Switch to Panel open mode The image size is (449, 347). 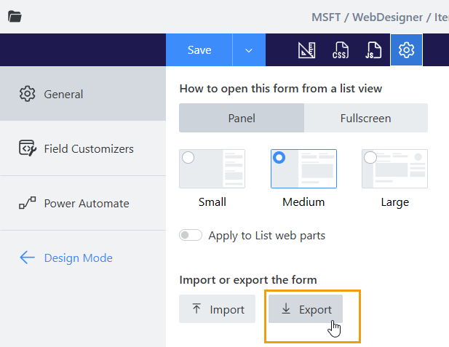[242, 118]
